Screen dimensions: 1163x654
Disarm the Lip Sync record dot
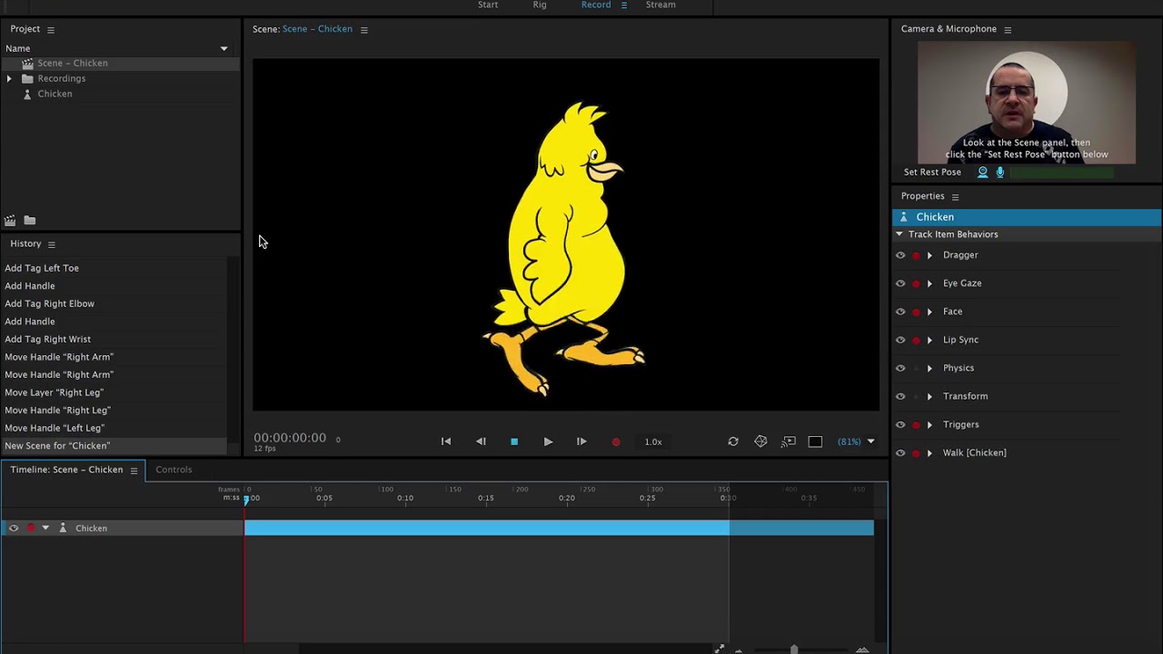pos(916,341)
